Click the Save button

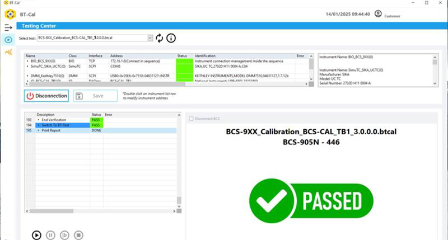pos(95,96)
